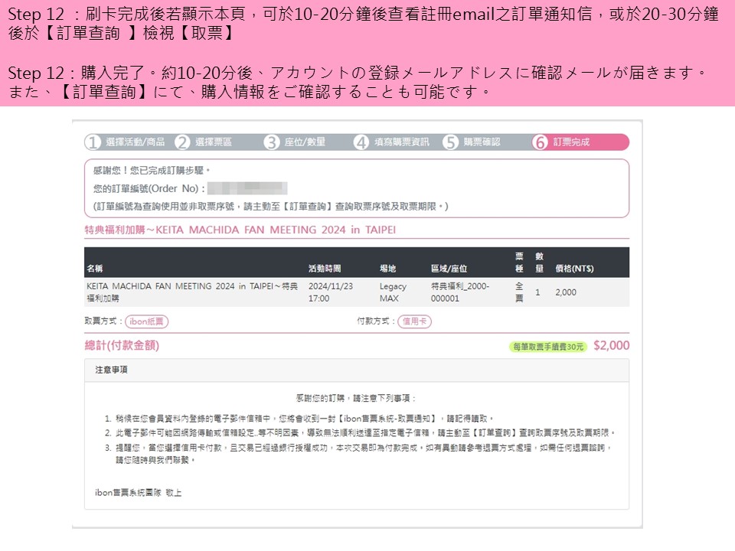735x551 pixels.
Task: Click the 信用卡 payment method badge
Action: pos(414,321)
